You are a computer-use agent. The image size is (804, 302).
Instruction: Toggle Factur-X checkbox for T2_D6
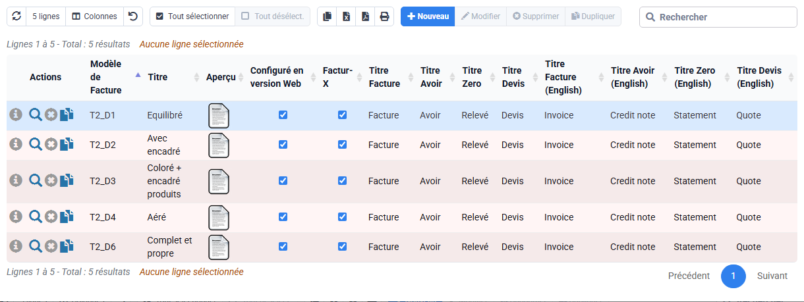pos(342,246)
